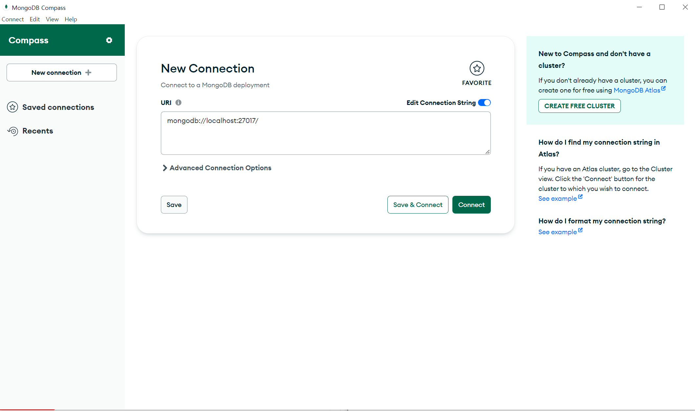The width and height of the screenshot is (695, 411).
Task: Click the Save & Connect button
Action: [x=418, y=205]
